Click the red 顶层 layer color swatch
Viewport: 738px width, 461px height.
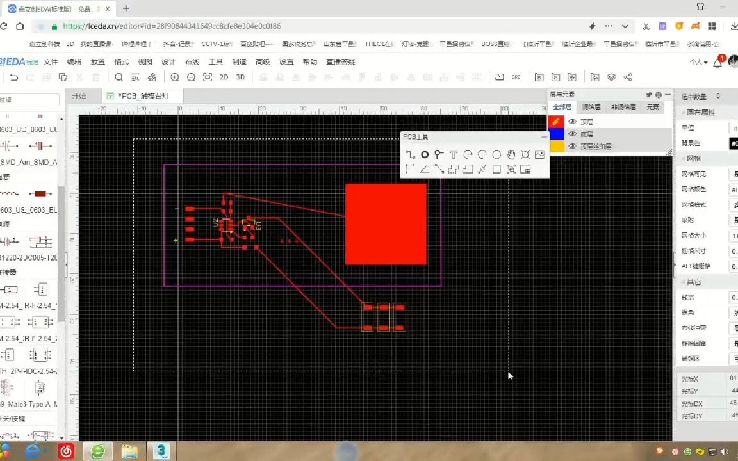pos(555,122)
